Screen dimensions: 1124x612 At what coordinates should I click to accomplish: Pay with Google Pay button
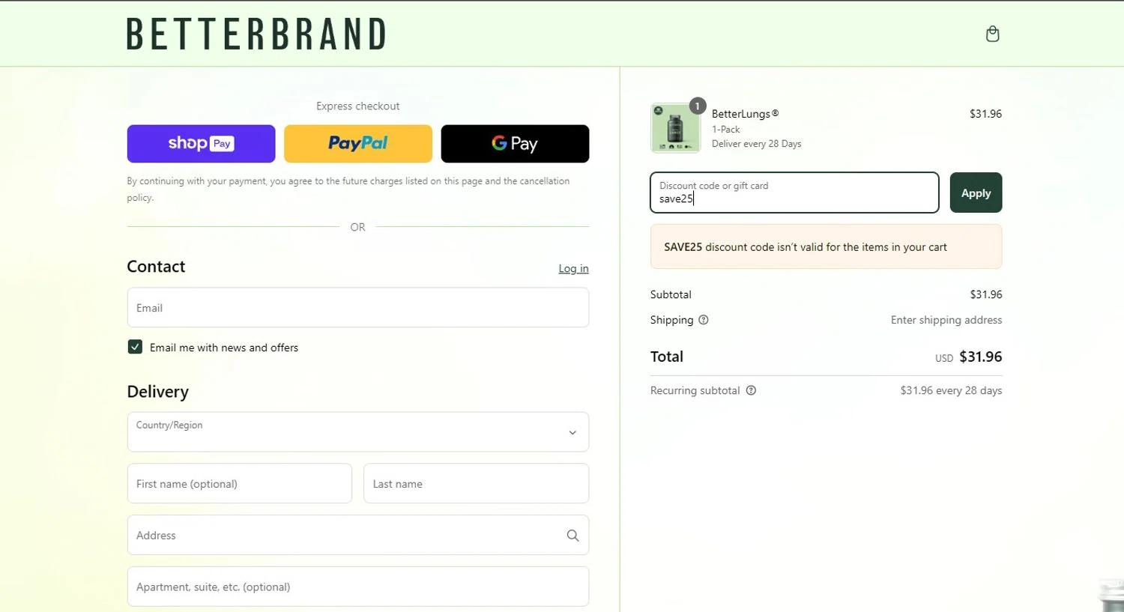[515, 144]
